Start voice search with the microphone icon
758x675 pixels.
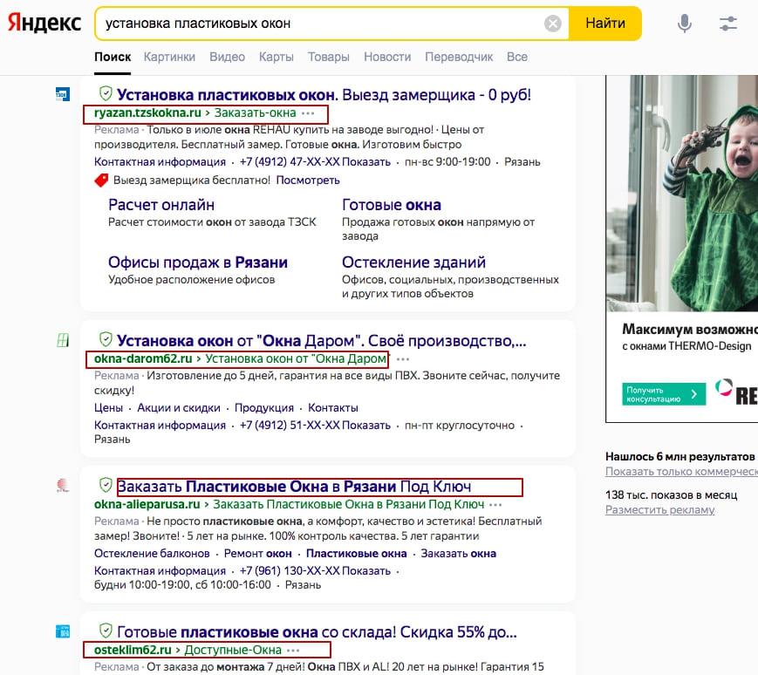pos(685,24)
